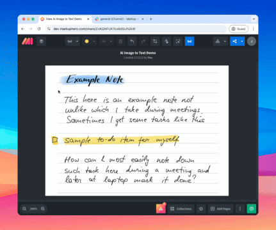Switch to 'View Ai Image to Text Demo' tab
The width and height of the screenshot is (276, 230).
tap(64, 19)
